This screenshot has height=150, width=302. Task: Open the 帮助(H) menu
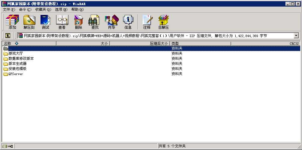tap(77, 9)
